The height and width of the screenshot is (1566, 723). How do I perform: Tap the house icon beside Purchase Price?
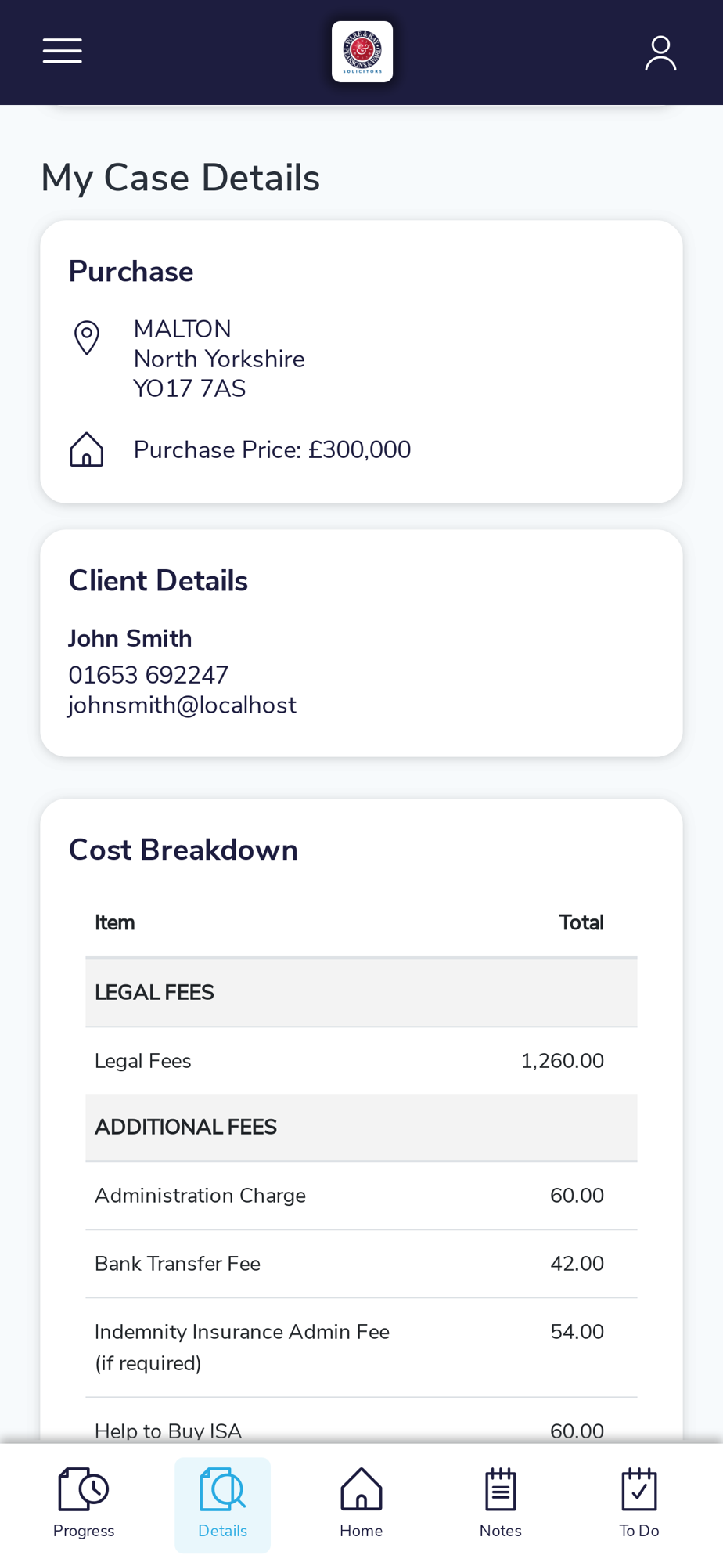tap(87, 450)
